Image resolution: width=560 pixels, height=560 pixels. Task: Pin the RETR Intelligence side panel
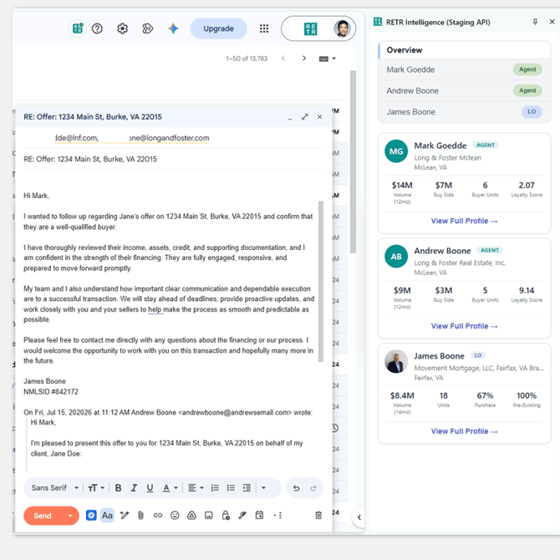point(535,22)
